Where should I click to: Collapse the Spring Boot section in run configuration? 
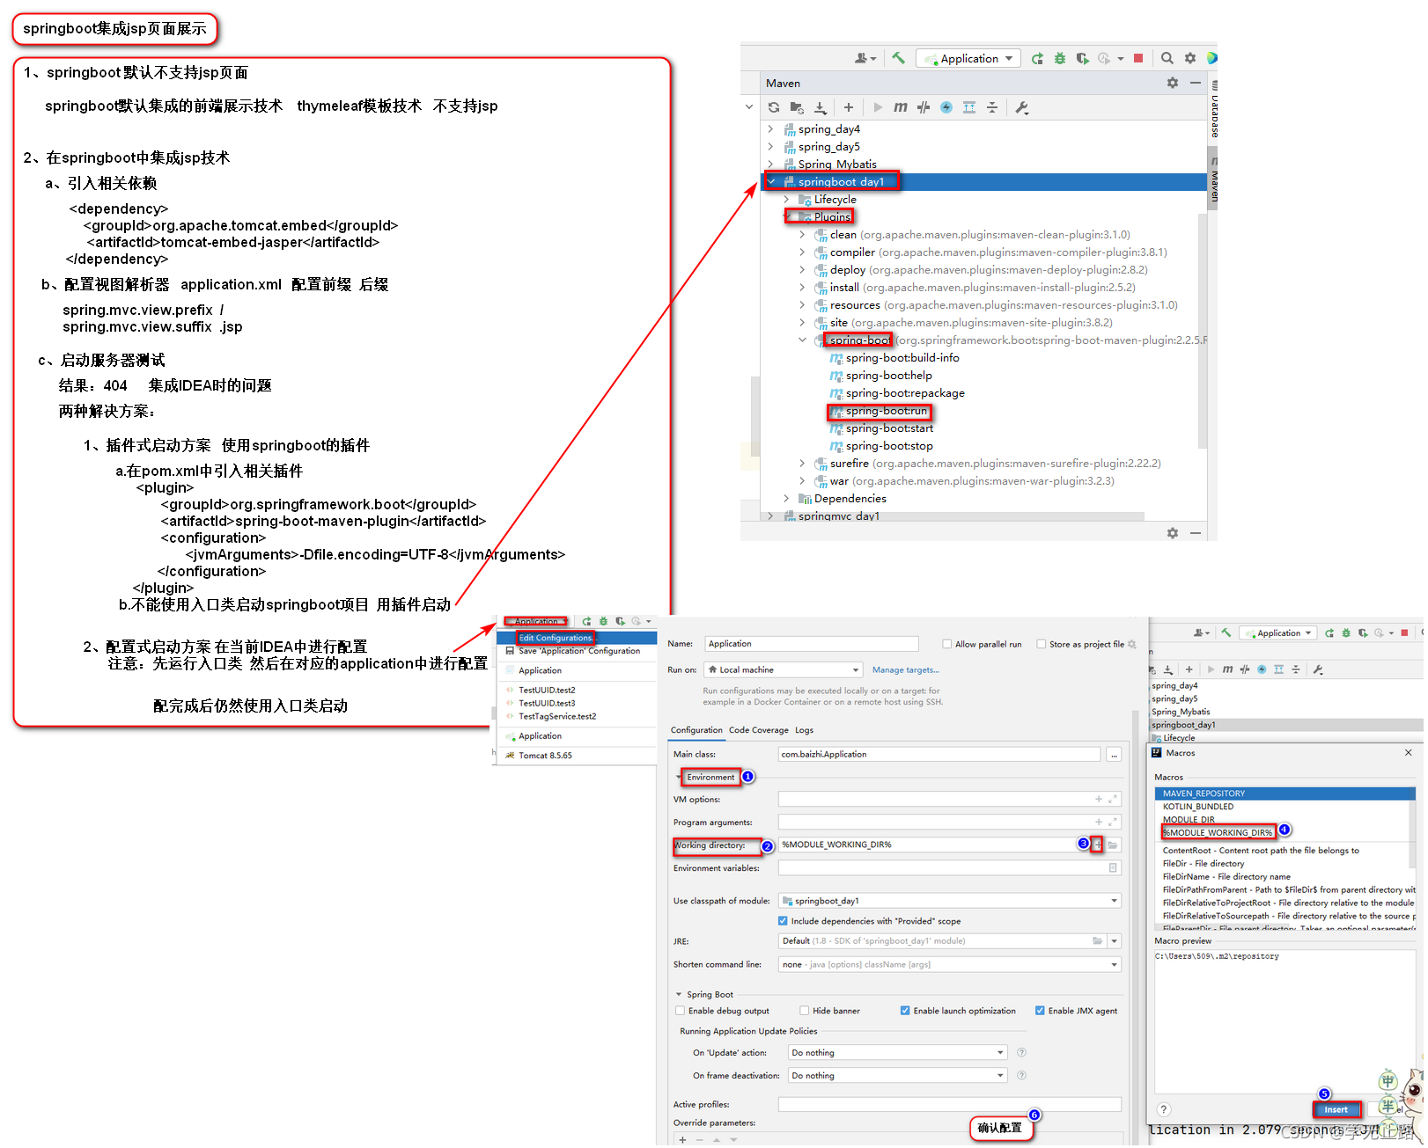pos(679,995)
